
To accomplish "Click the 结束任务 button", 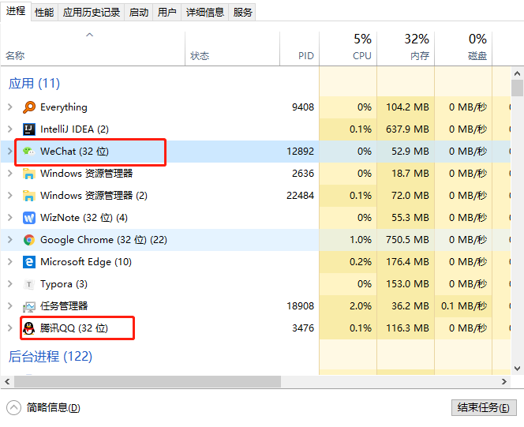I will coord(484,407).
